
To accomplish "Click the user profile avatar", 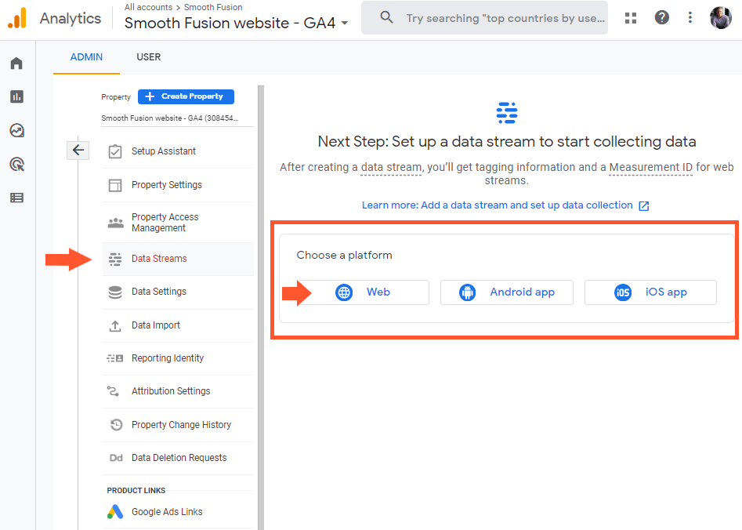I will click(721, 17).
